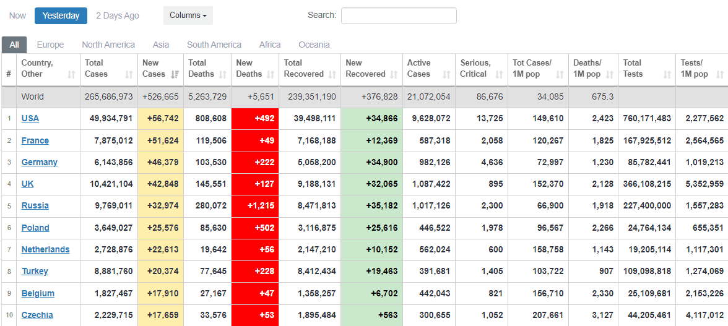Viewport: 728px width, 326px height.
Task: Select the Oceania continent tab
Action: click(314, 45)
